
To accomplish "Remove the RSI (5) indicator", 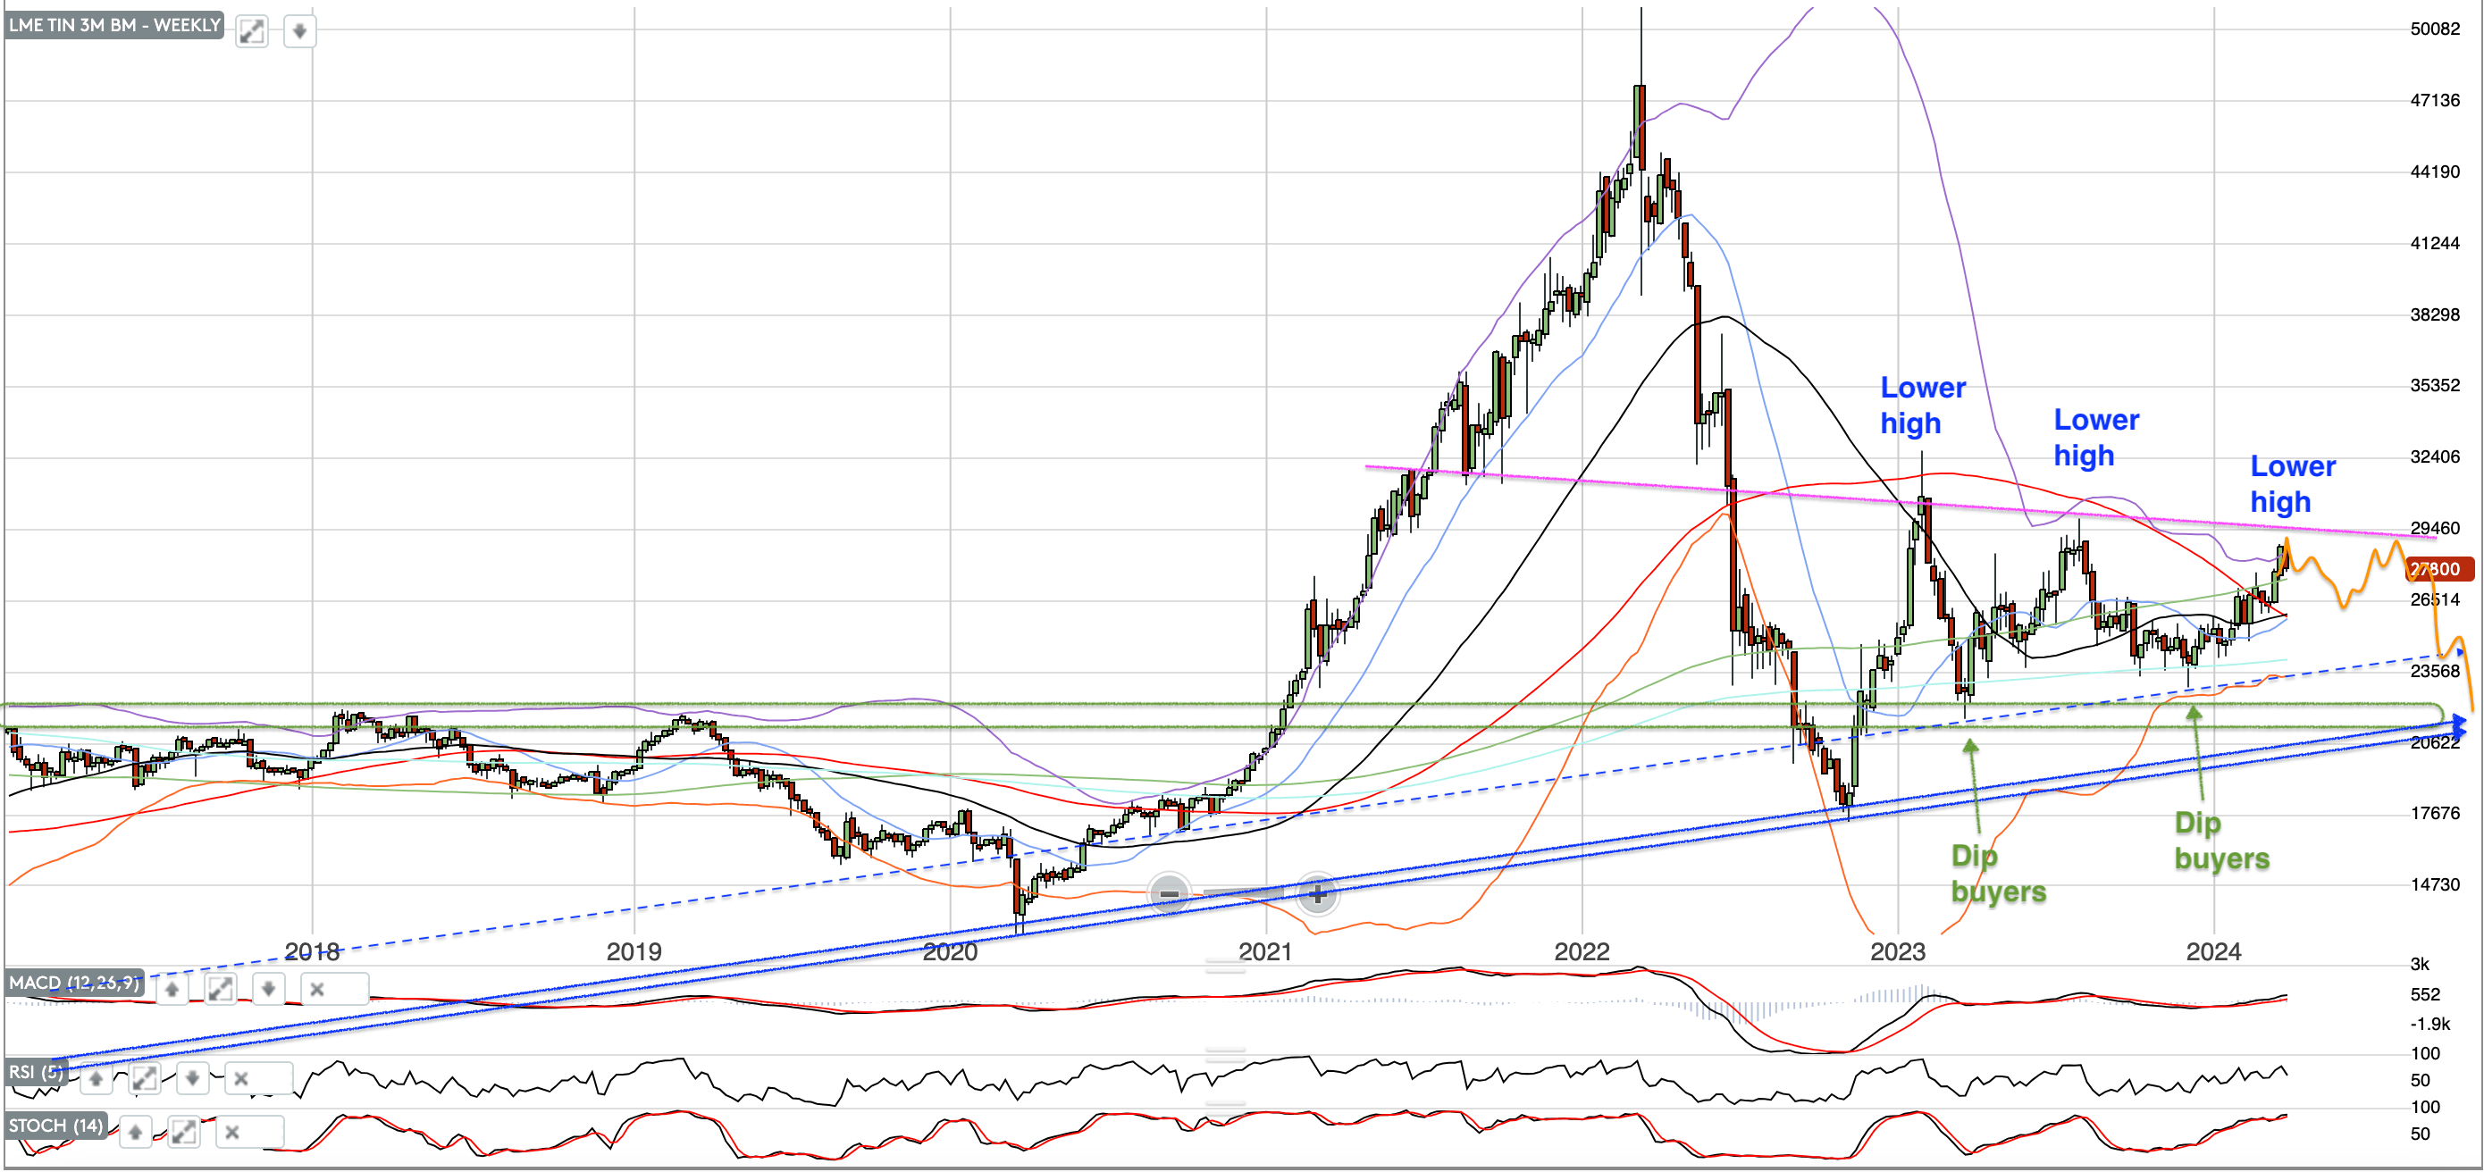I will click(x=241, y=1078).
